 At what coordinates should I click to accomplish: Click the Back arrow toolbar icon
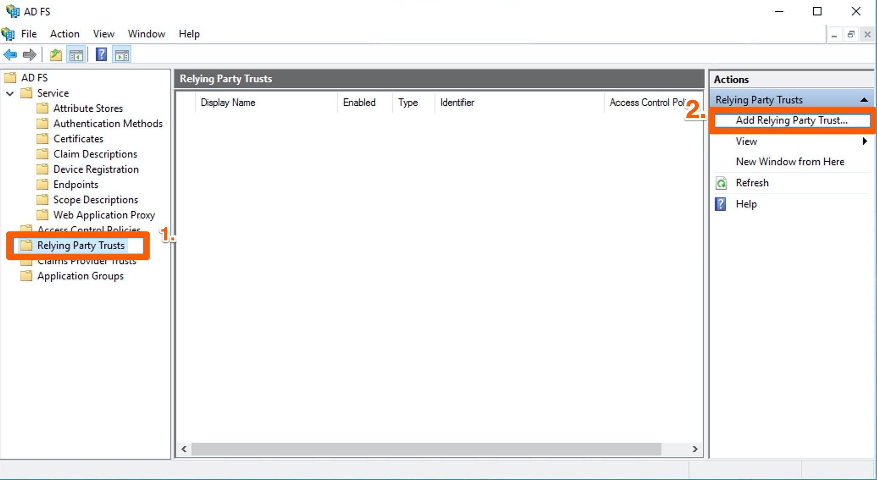click(x=10, y=55)
